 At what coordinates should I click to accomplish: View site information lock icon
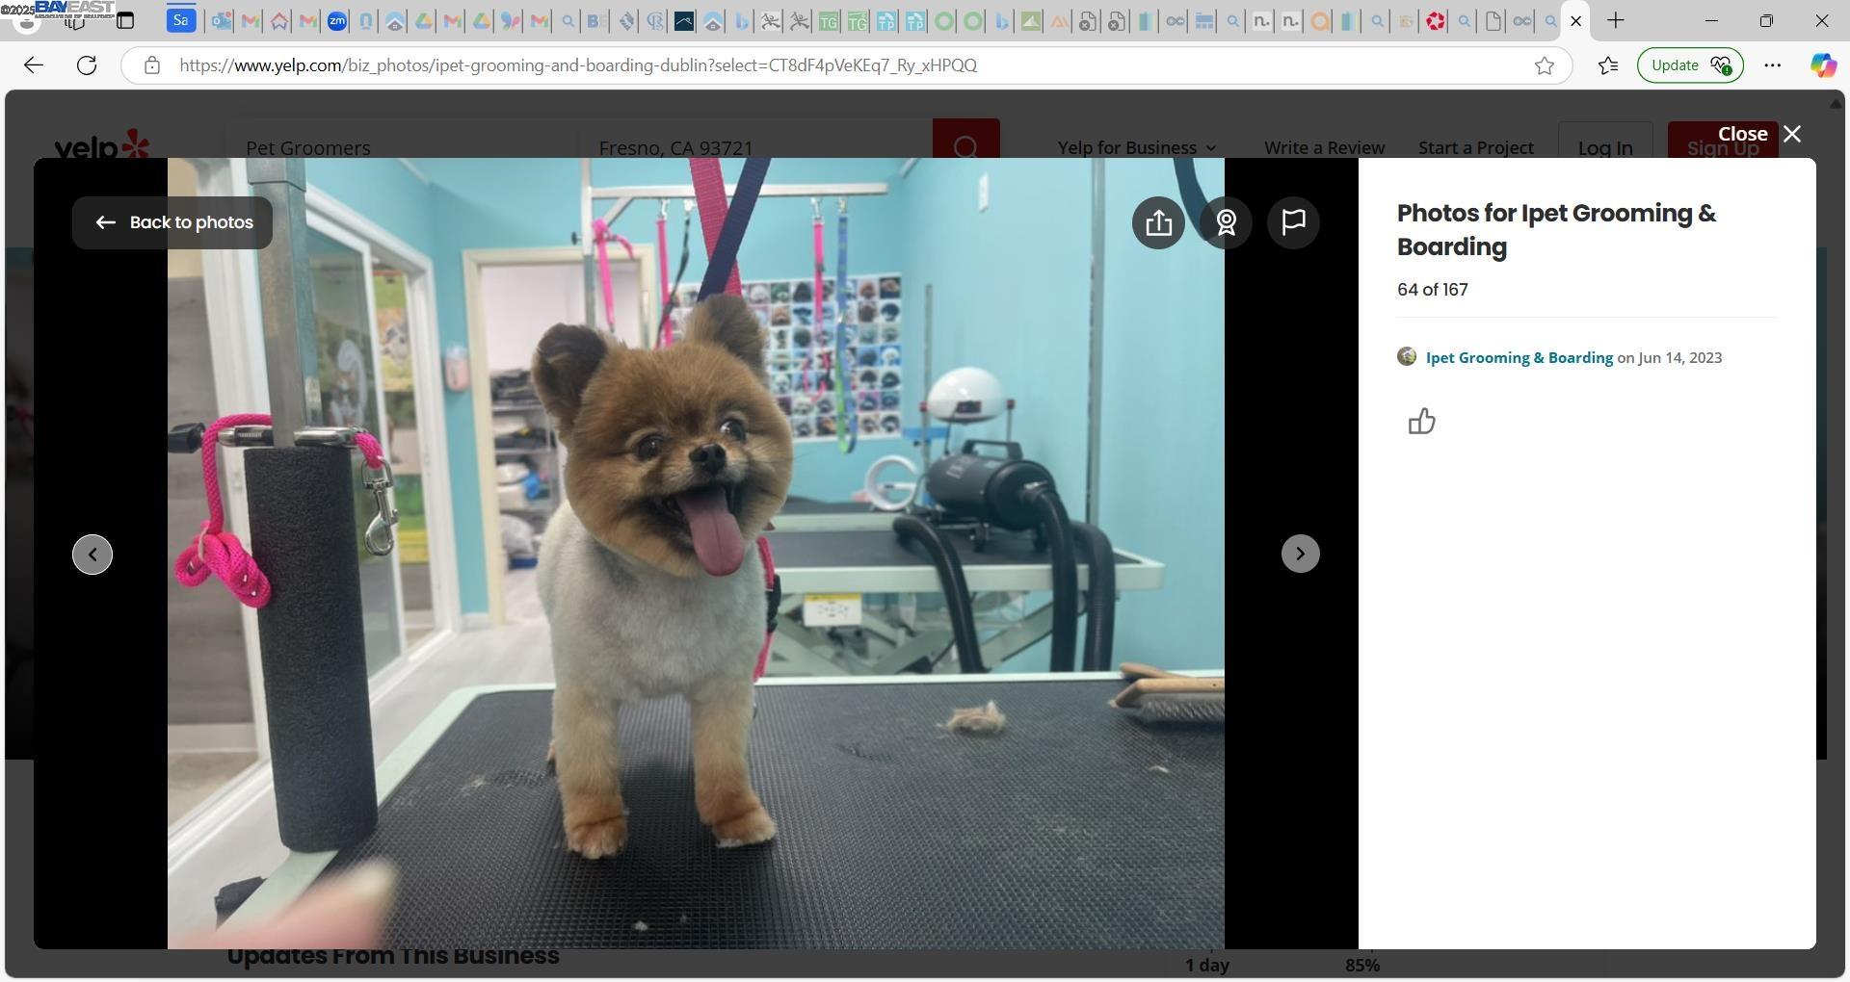[151, 65]
